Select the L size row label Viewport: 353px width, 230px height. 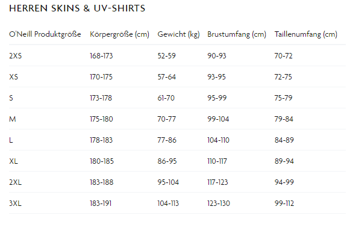click(11, 140)
